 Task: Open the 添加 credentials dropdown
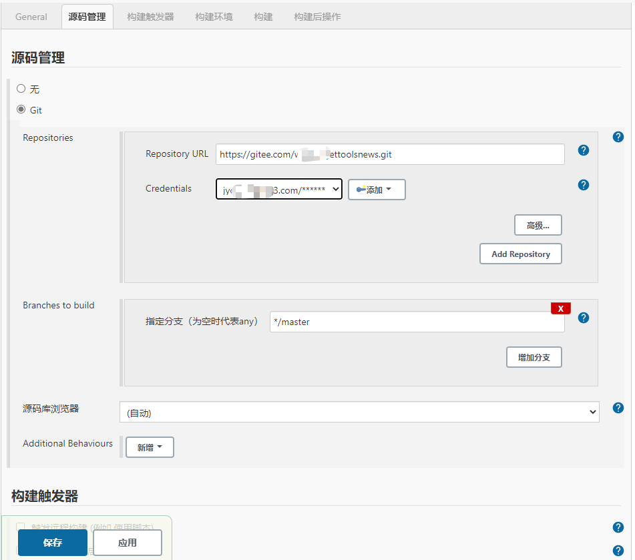tap(377, 190)
